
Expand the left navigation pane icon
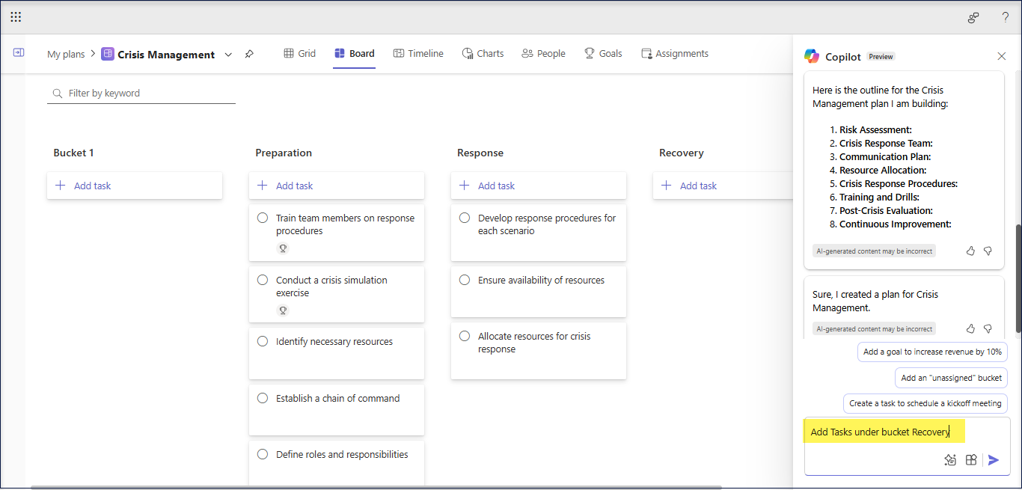tap(19, 53)
